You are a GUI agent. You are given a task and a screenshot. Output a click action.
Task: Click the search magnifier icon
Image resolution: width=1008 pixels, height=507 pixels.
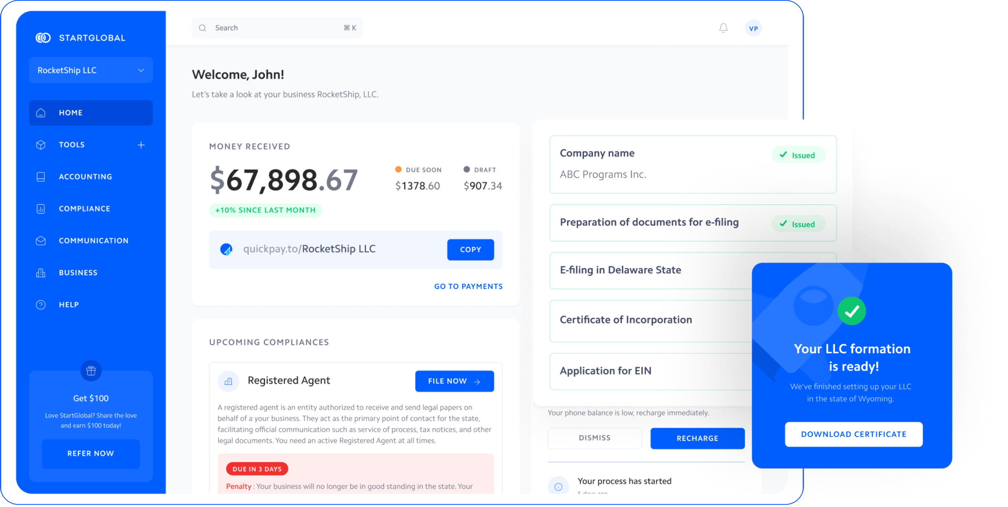[202, 28]
